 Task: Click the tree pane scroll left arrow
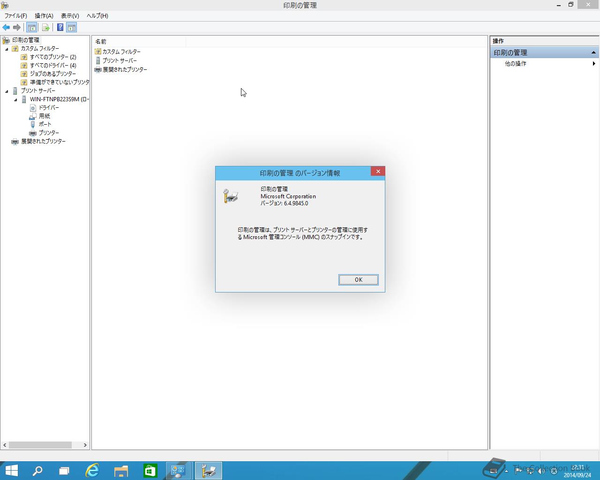[x=5, y=445]
